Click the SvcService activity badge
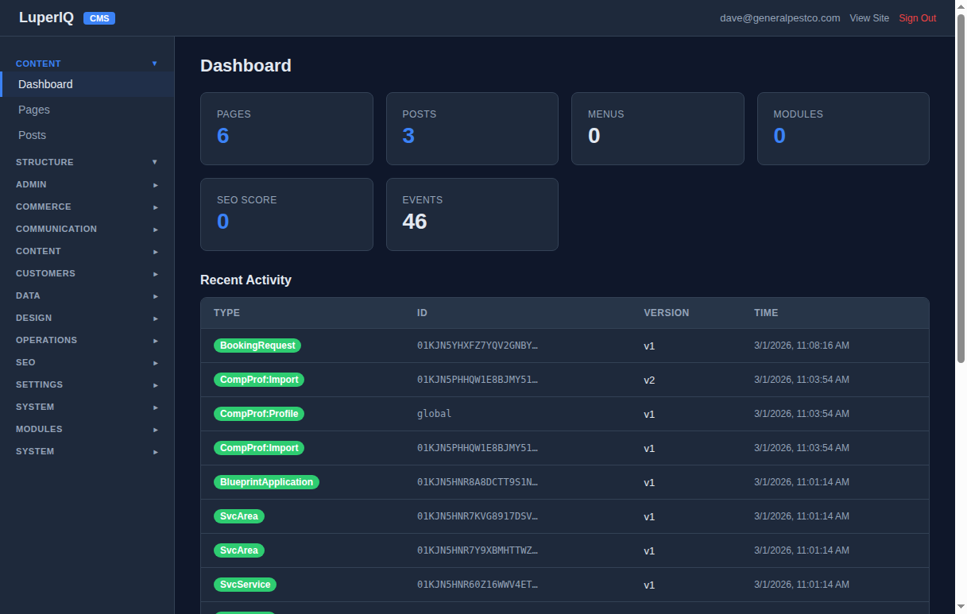 [245, 585]
